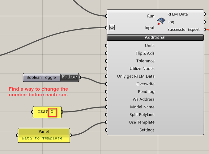Click the RFEM export component icon
Viewport: 209px width, 154px height.
click(x=161, y=22)
